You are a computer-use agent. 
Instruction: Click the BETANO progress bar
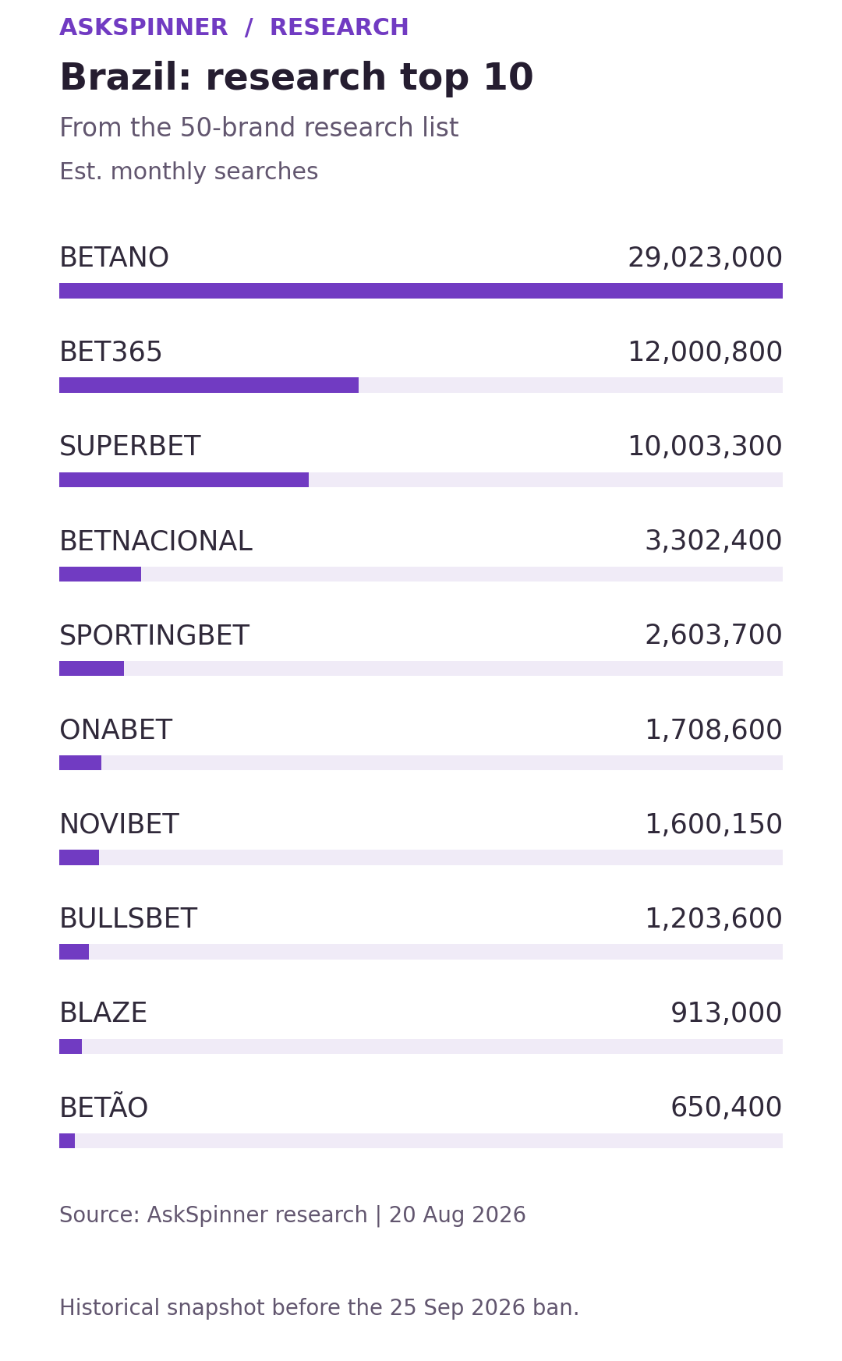pos(421,291)
